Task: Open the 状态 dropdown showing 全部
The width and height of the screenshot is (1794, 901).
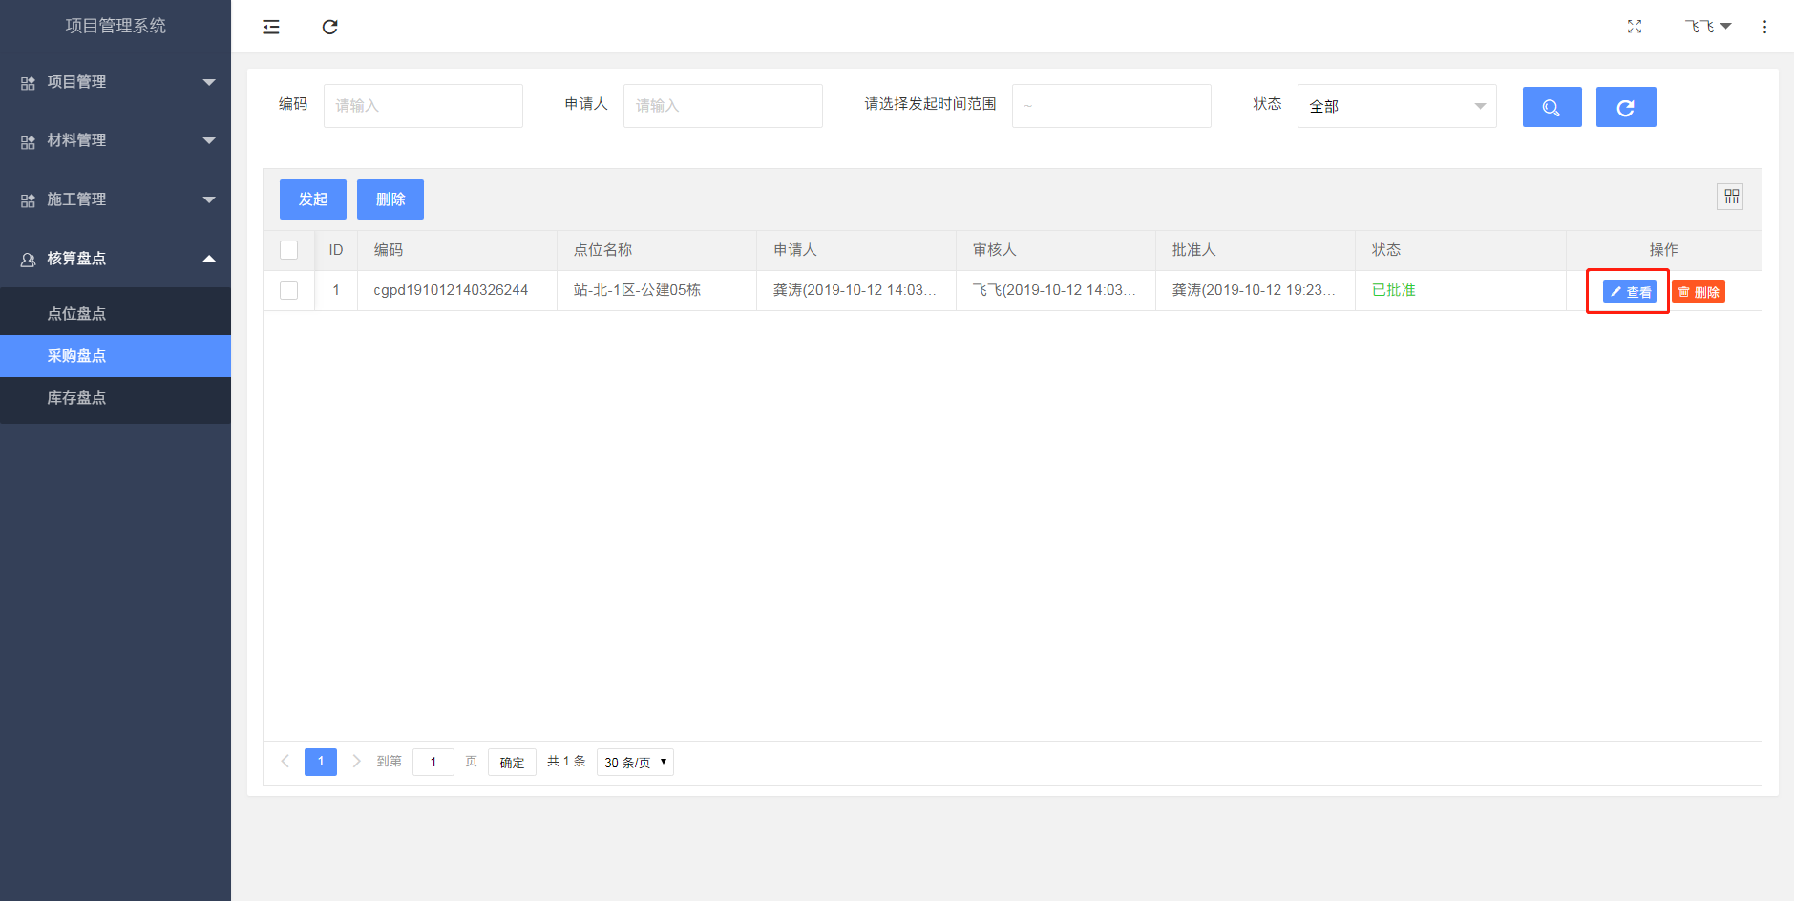Action: (1397, 106)
